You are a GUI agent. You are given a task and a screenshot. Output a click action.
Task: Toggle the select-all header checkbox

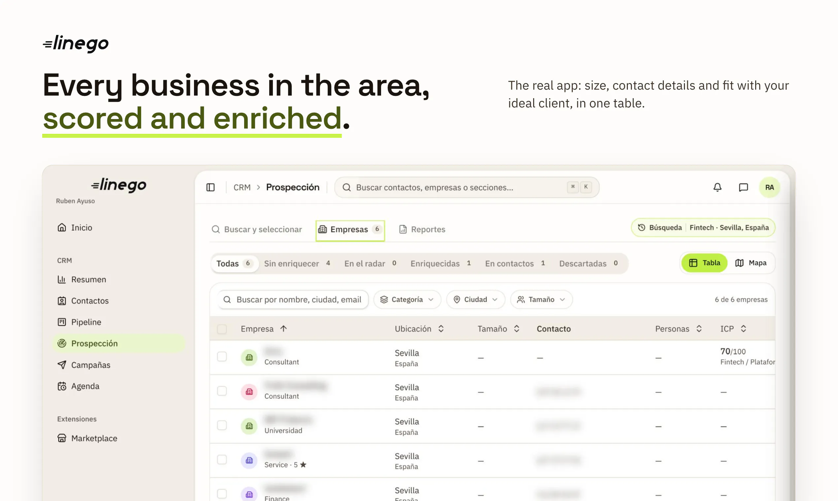click(x=222, y=329)
